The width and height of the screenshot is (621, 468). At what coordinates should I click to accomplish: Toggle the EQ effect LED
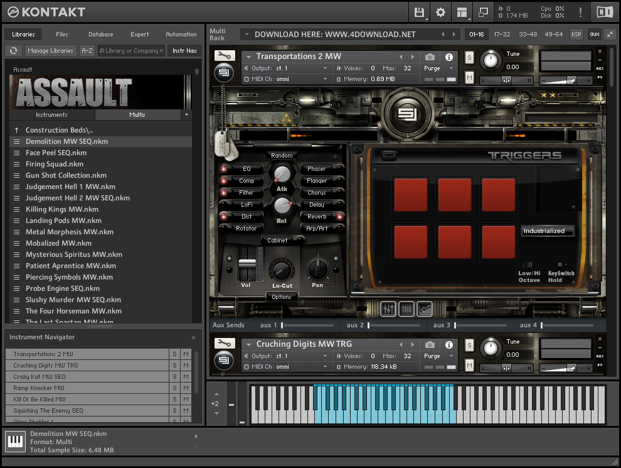click(x=224, y=169)
